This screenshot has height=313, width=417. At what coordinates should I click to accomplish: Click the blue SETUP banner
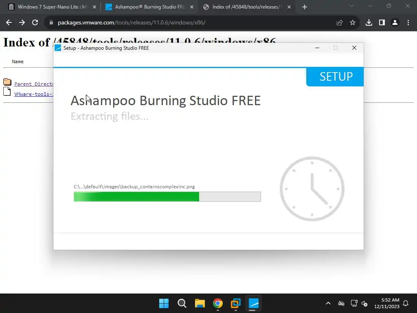click(x=335, y=77)
